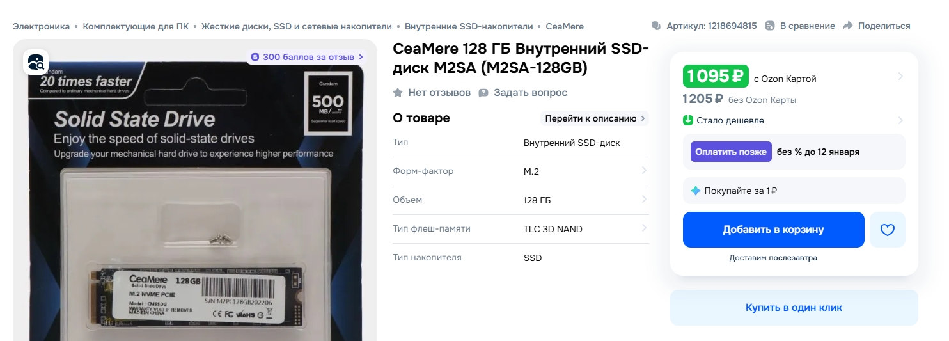
Task: Expand the Объем 128 ГБ row chevron
Action: point(643,200)
